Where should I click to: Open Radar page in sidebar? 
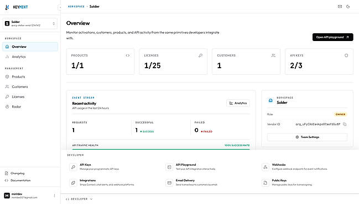(x=30, y=106)
